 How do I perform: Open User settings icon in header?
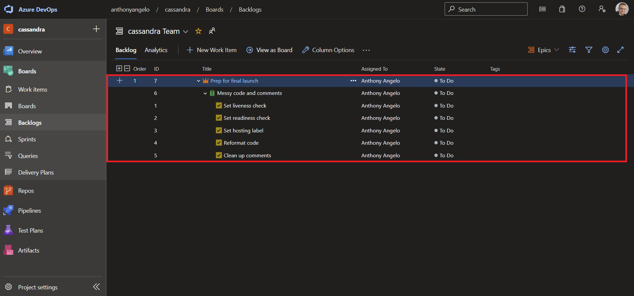(602, 9)
